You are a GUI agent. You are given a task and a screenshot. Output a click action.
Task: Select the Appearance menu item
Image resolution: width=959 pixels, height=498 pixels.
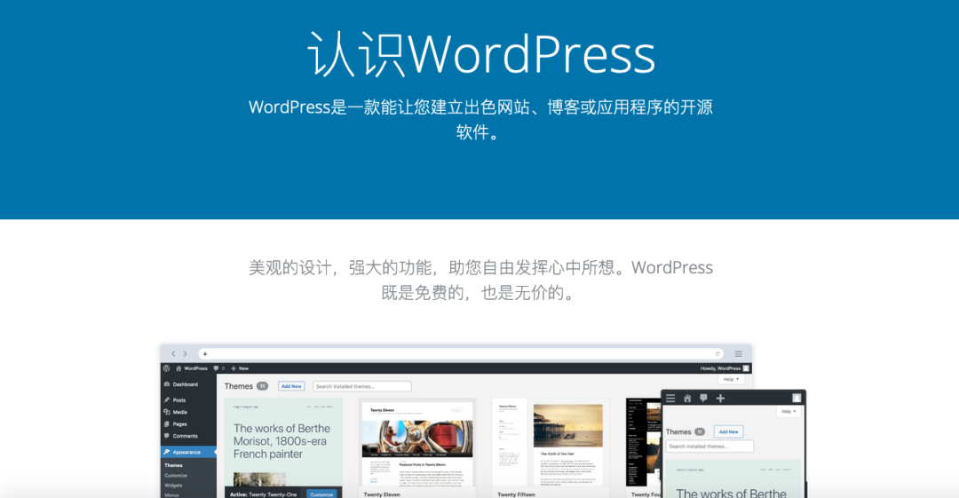188,452
